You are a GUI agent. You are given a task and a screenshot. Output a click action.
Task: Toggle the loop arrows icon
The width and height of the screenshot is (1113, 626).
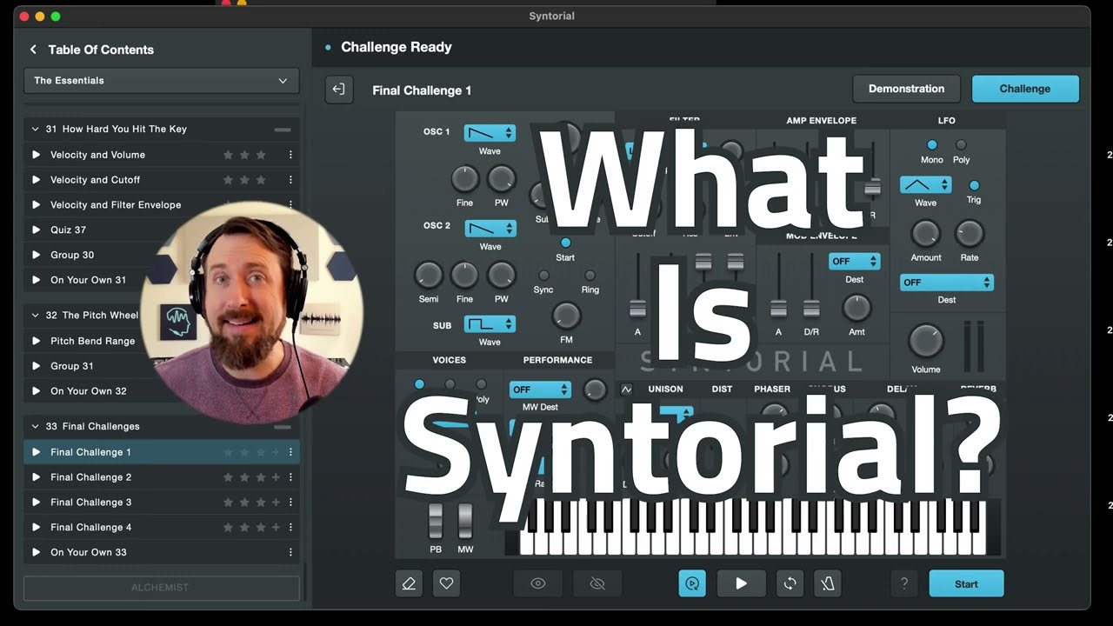(790, 583)
